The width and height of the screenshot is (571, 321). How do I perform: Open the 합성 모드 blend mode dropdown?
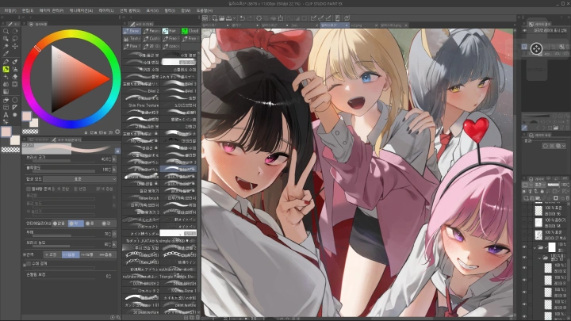[x=80, y=179]
